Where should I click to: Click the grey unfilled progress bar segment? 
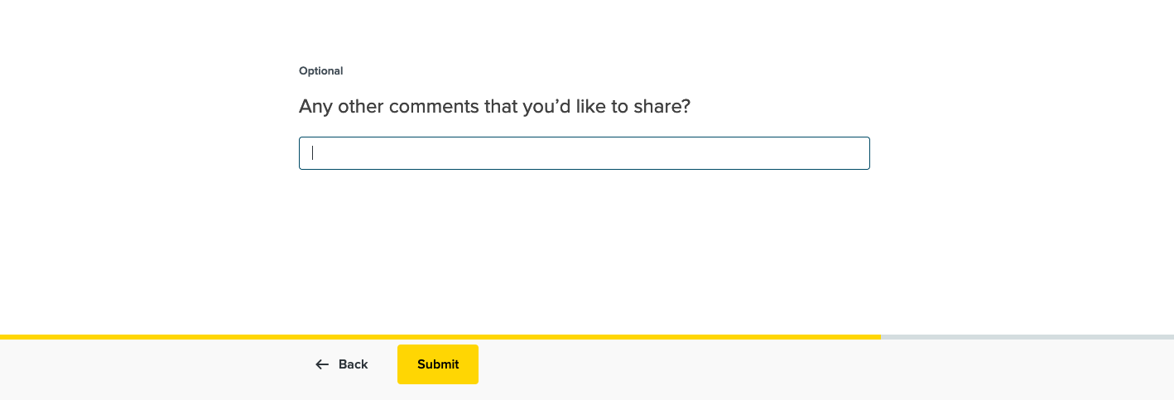click(1027, 337)
